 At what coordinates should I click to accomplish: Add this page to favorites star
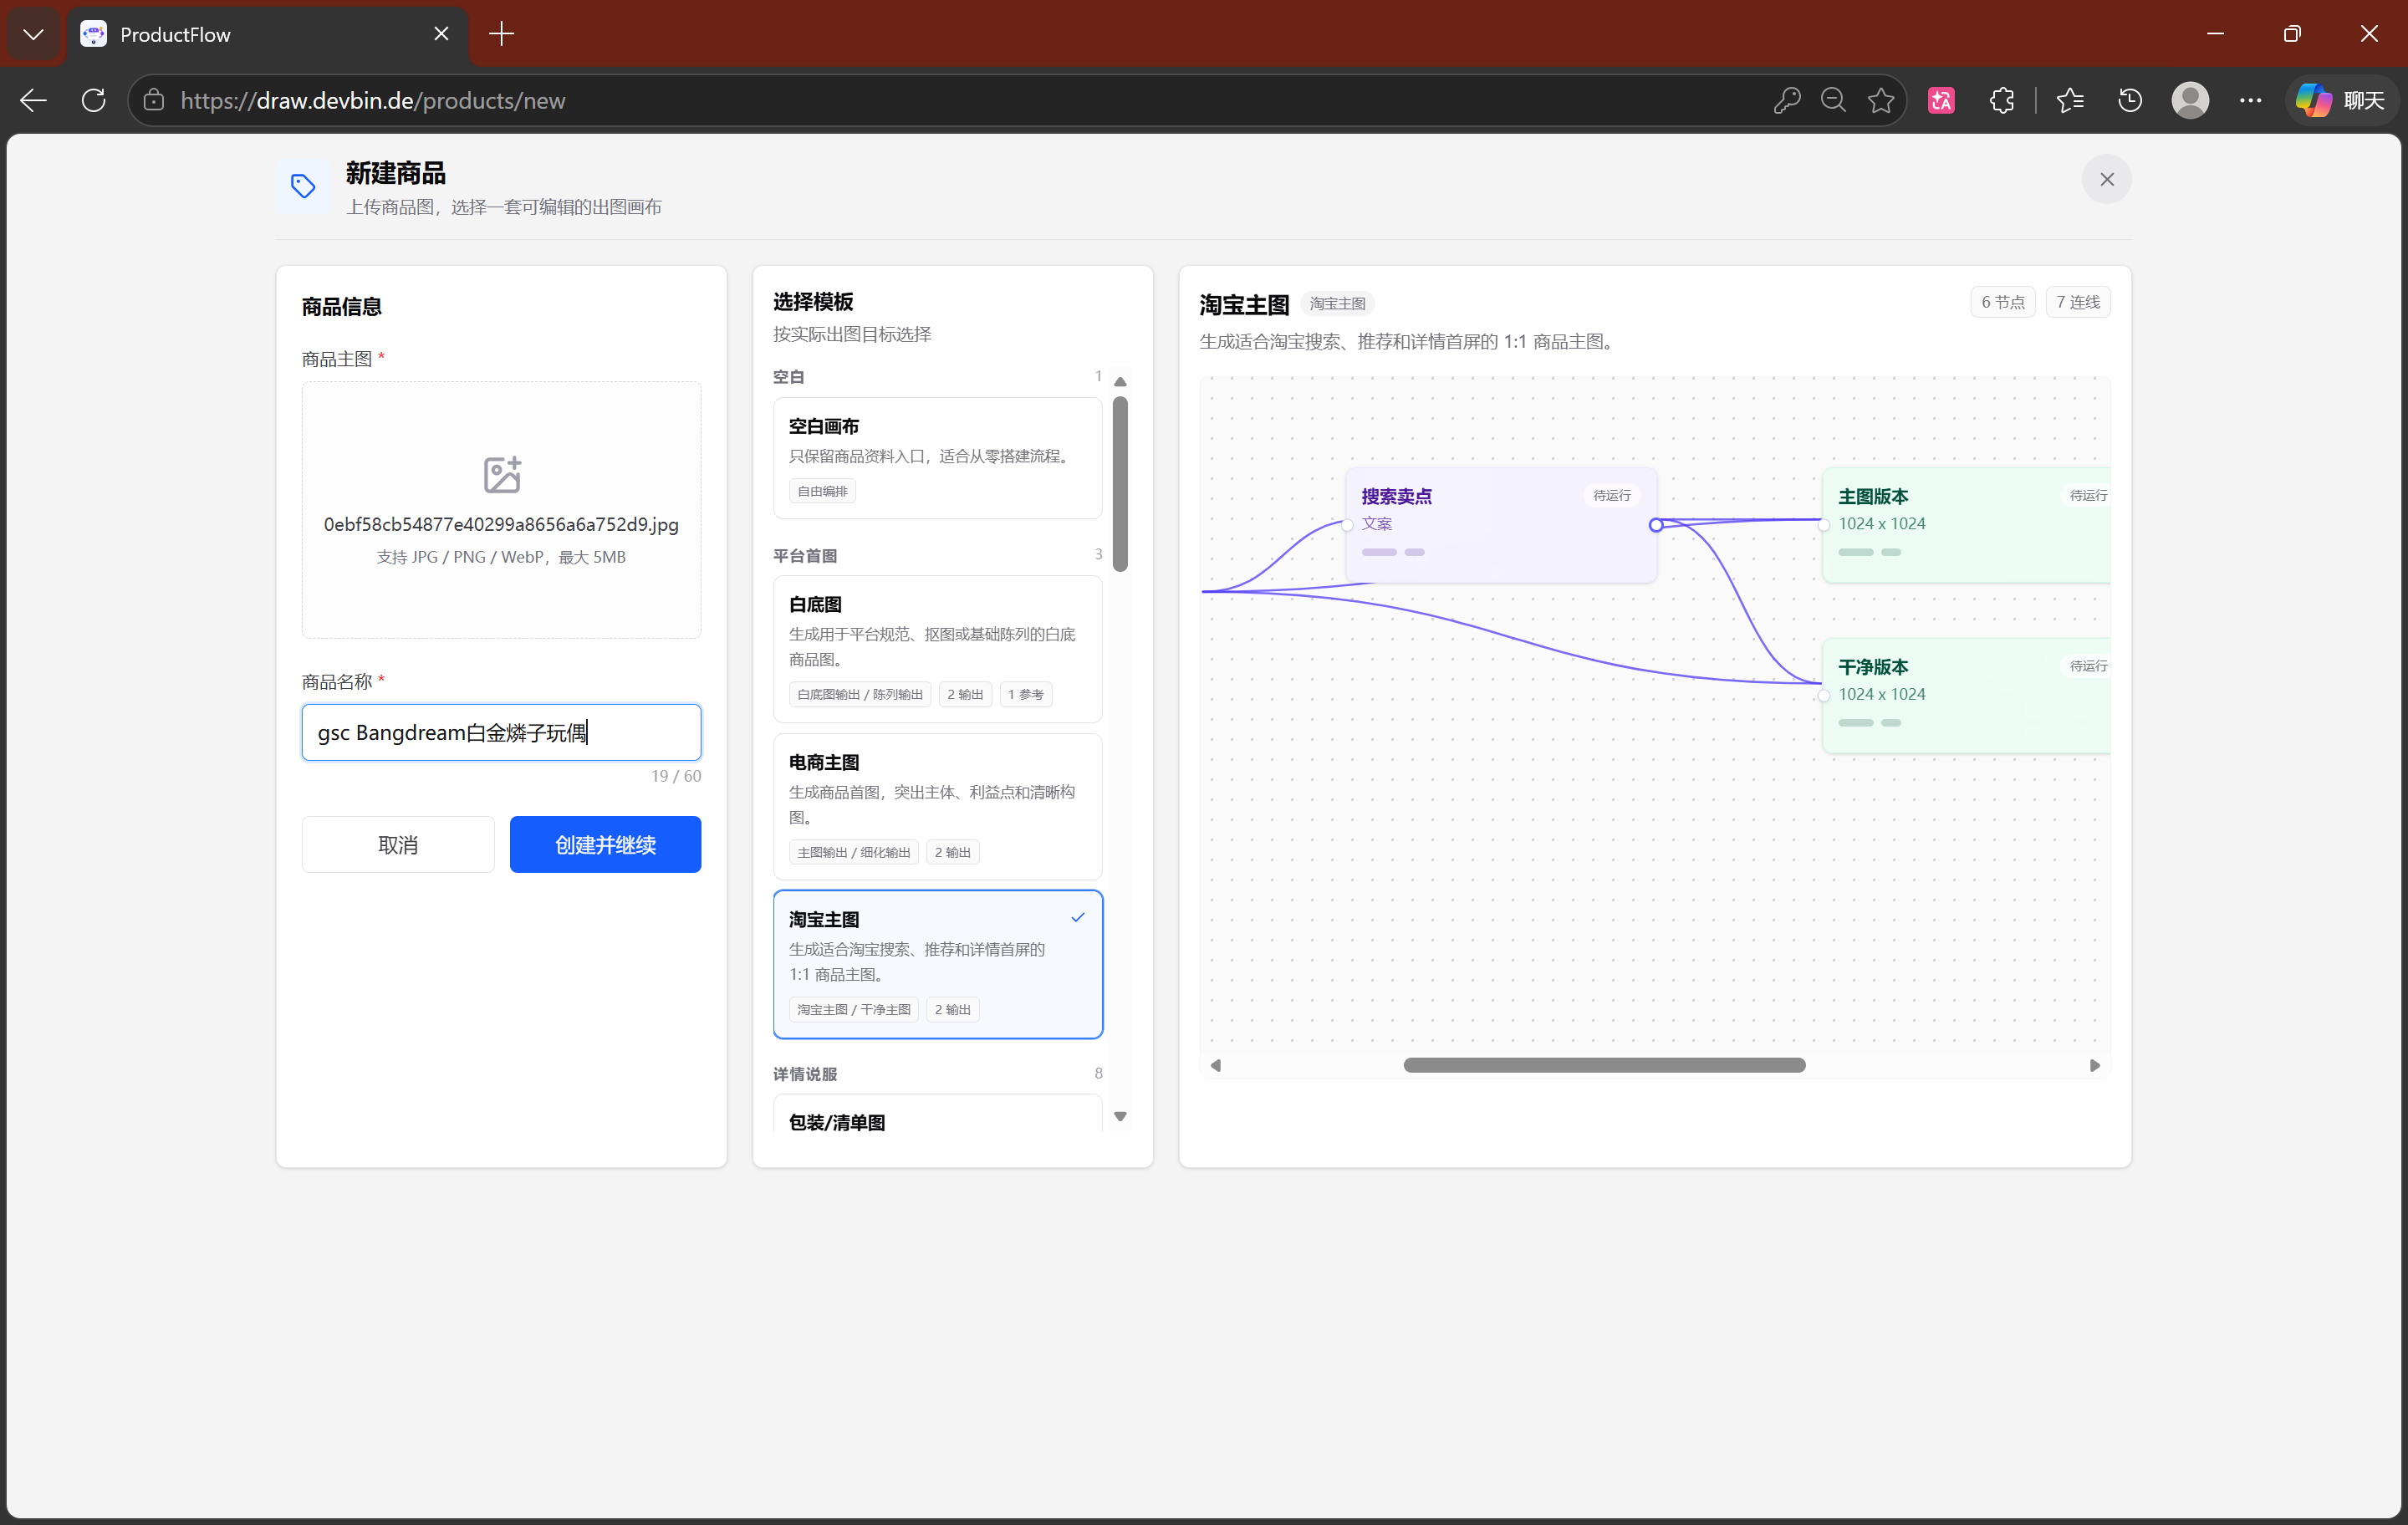coord(1881,100)
